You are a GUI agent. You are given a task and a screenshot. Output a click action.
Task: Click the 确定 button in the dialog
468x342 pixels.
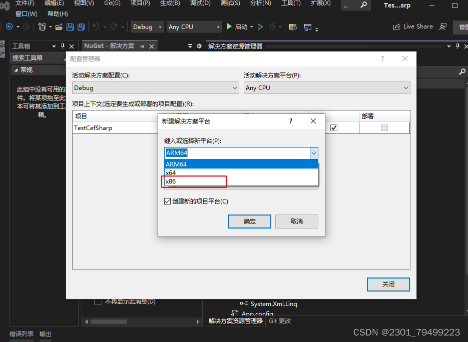click(249, 221)
